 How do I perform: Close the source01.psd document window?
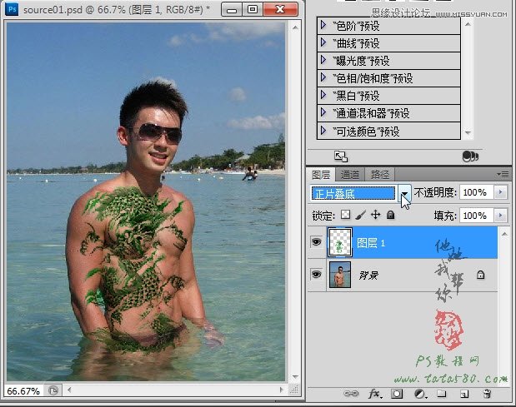280,9
